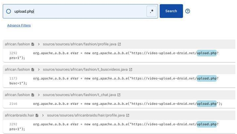Open the help question mark icon
Screen dimensions: 237x134
click(188, 11)
